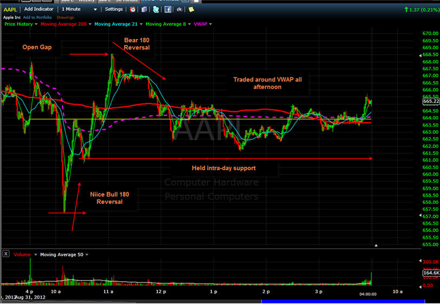Click the green 1.37 (0.21%) change value
Screen dimensions: 440x304
(x=422, y=10)
